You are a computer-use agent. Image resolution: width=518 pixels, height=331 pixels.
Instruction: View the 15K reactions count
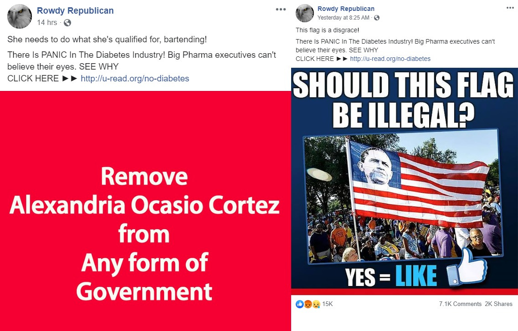tap(328, 304)
